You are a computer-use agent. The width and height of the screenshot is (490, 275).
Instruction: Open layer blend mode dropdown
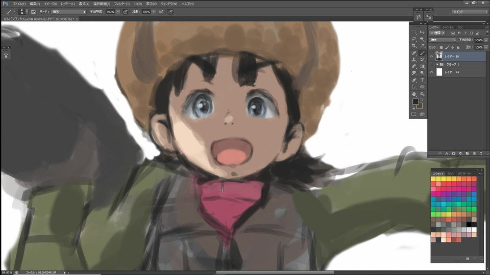click(x=443, y=40)
